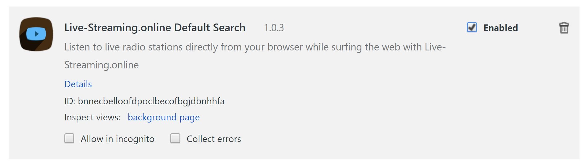
Task: Click the 'Default Search' part of the title
Action: pos(209,28)
